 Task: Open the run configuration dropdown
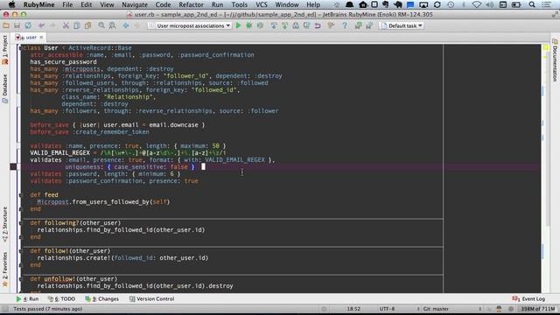point(190,25)
